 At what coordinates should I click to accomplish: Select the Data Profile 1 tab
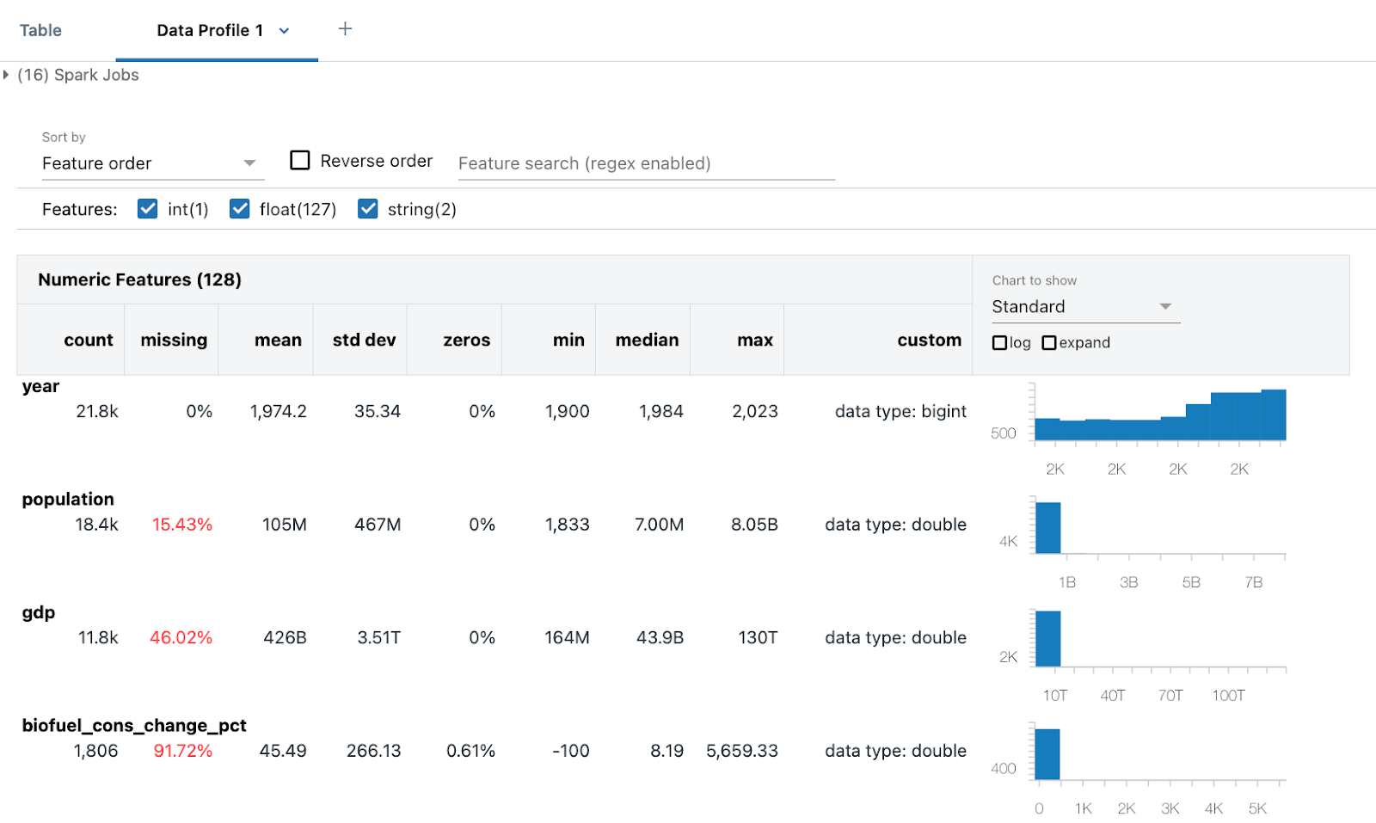(209, 30)
